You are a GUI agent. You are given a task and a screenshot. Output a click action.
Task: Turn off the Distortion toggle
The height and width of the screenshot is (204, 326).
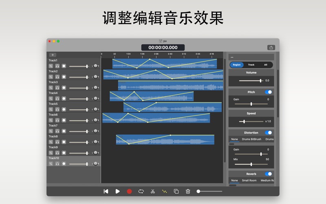[x=268, y=133]
